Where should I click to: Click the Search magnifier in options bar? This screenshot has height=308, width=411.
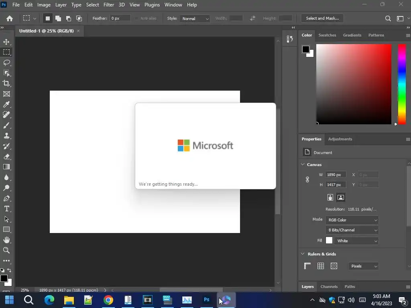tap(388, 18)
